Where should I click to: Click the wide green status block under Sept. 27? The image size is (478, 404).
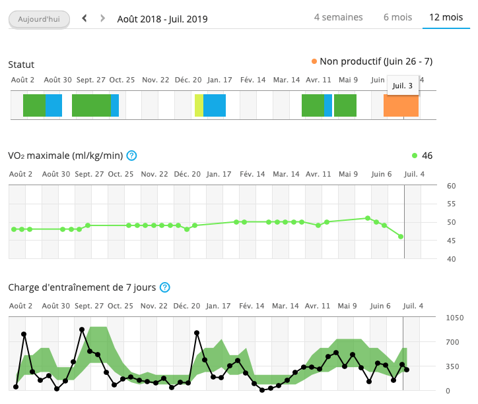(x=91, y=105)
